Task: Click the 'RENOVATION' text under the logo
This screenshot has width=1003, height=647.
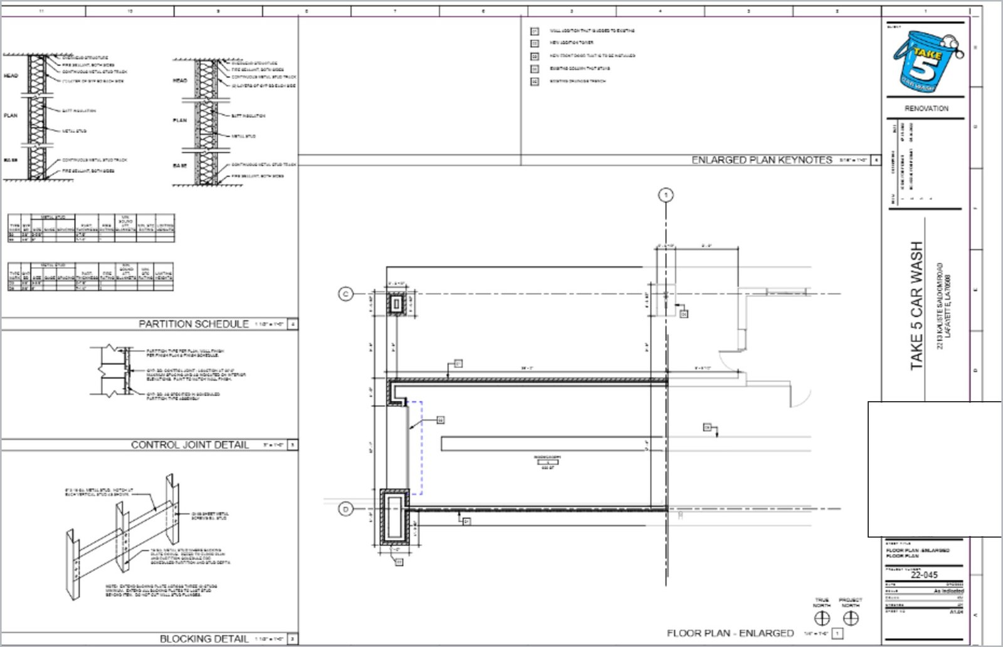Action: tap(926, 108)
